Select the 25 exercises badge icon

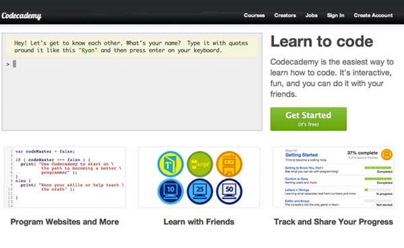click(200, 192)
